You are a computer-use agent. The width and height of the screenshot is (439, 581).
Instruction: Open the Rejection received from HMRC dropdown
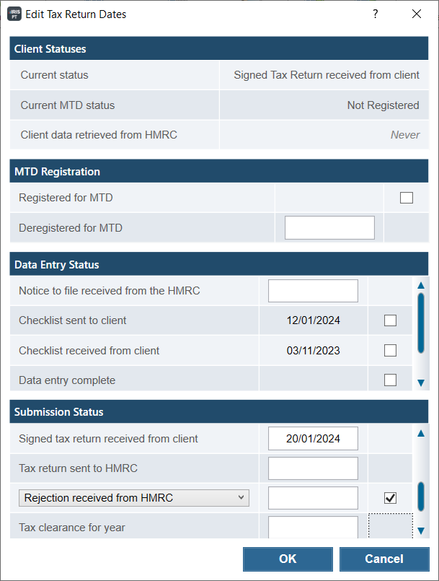134,498
